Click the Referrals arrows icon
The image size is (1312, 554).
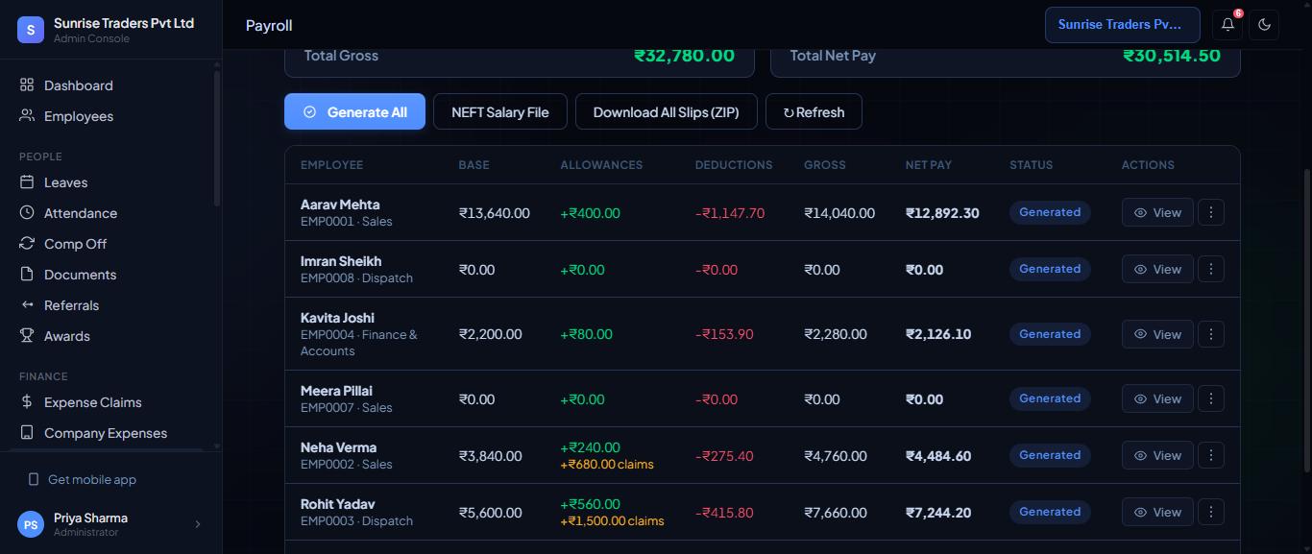pyautogui.click(x=27, y=305)
